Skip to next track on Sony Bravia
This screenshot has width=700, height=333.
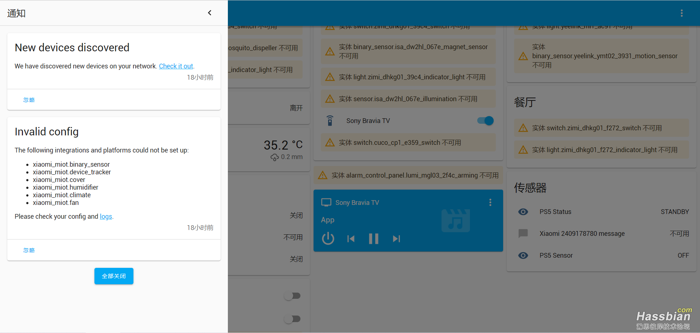(396, 239)
